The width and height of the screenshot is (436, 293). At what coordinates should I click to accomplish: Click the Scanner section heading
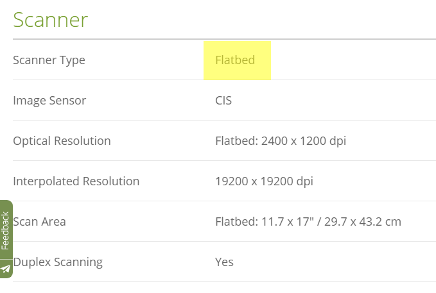tap(50, 19)
